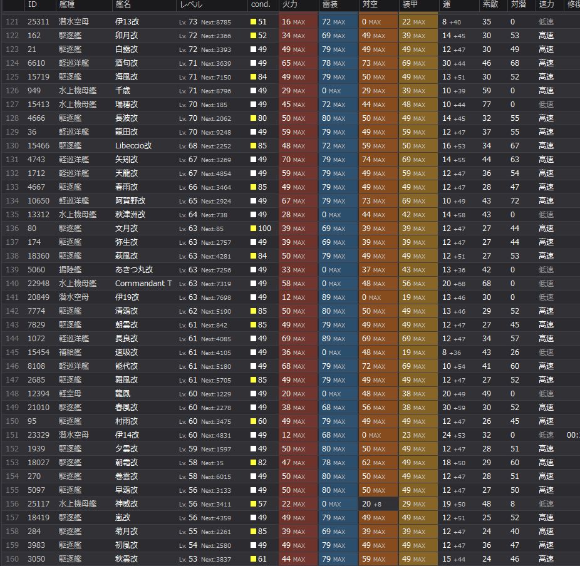The width and height of the screenshot is (580, 566).
Task: Select ship name 萩風改
Action: [x=127, y=256]
